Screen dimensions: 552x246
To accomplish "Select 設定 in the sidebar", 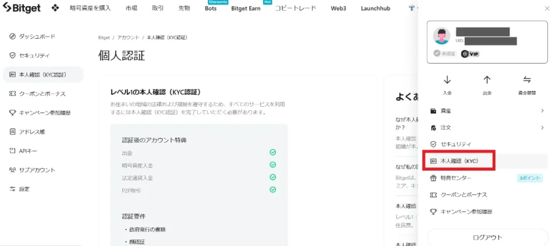I will point(42,189).
